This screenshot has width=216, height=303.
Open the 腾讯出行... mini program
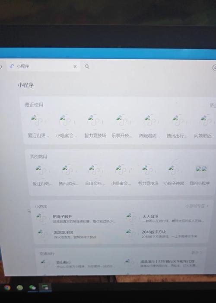177,126
